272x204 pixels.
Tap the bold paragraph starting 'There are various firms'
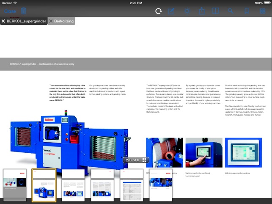pyautogui.click(x=68, y=93)
